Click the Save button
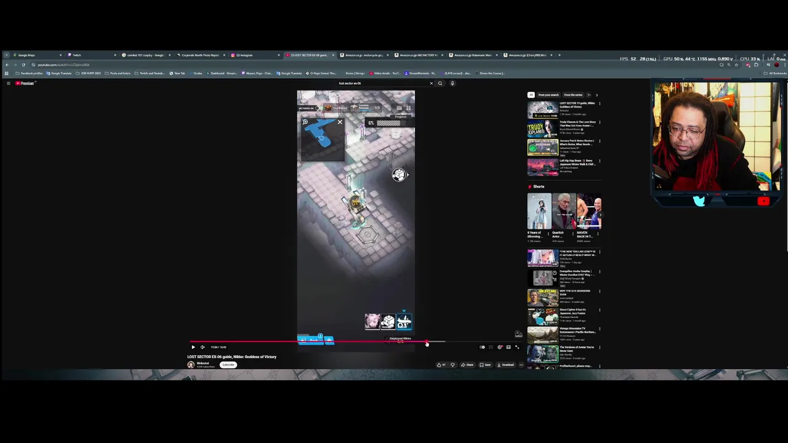Image resolution: width=788 pixels, height=443 pixels. click(x=484, y=365)
